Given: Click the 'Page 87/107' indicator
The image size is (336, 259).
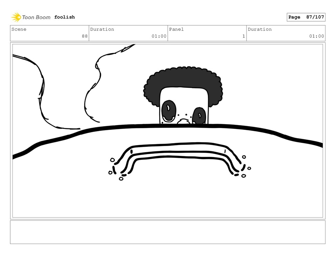Looking at the screenshot, I should (306, 17).
